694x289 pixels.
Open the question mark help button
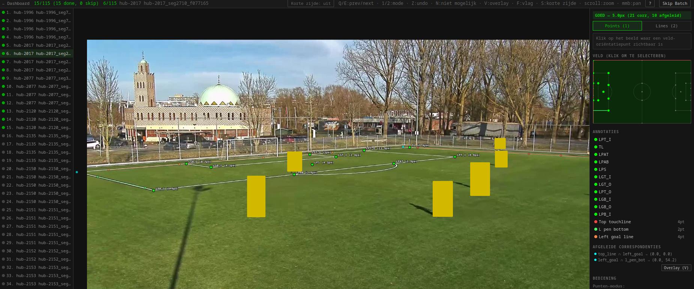[x=650, y=3]
